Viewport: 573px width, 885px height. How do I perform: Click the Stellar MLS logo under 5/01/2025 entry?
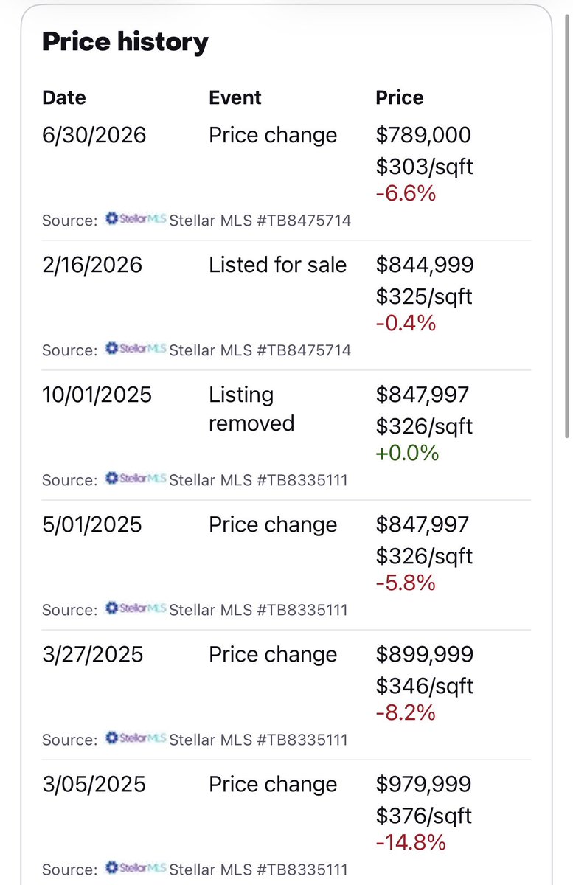coord(135,608)
